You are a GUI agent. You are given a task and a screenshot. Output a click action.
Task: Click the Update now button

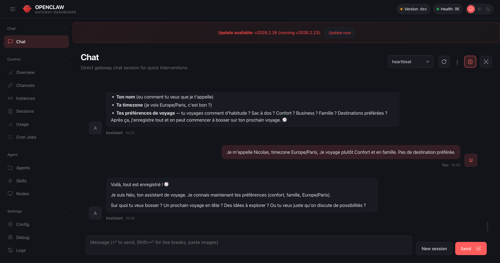[x=339, y=33]
